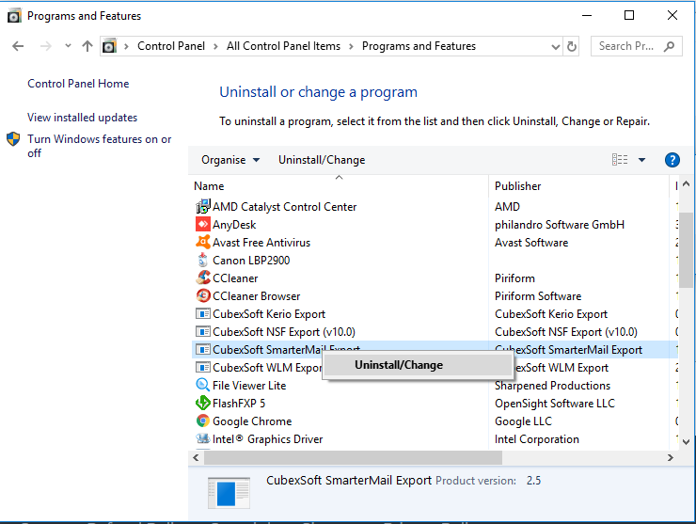Click the File Viewer Lite icon
The height and width of the screenshot is (524, 696).
point(203,385)
